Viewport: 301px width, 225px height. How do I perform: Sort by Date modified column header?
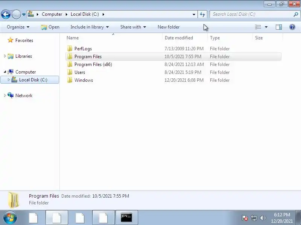point(185,38)
